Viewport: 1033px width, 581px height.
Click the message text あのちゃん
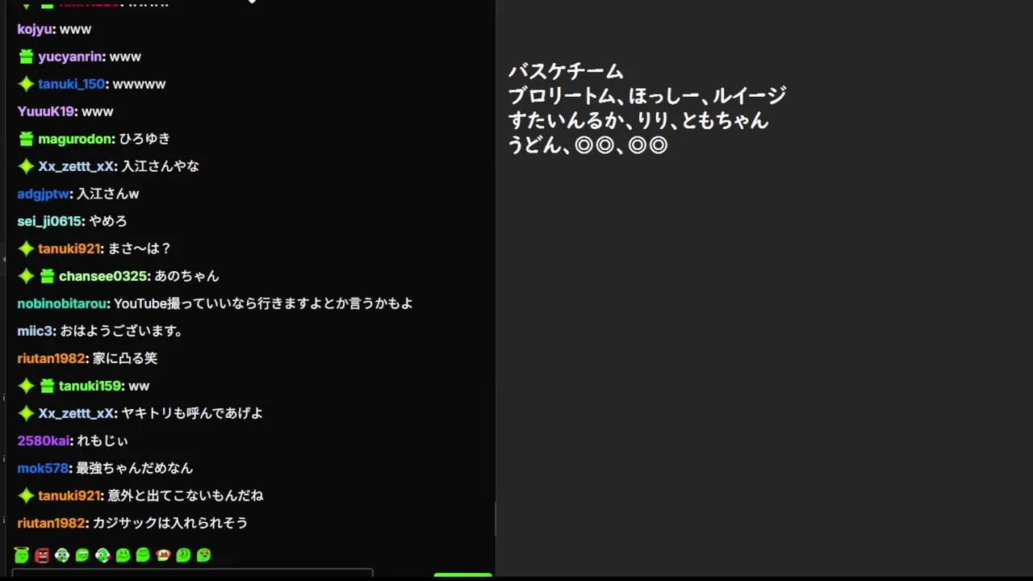186,276
